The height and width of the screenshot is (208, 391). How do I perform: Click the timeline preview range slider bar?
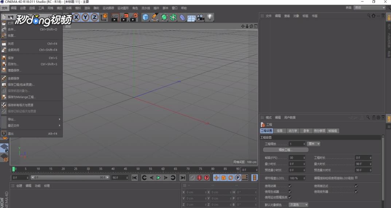pyautogui.click(x=70, y=178)
